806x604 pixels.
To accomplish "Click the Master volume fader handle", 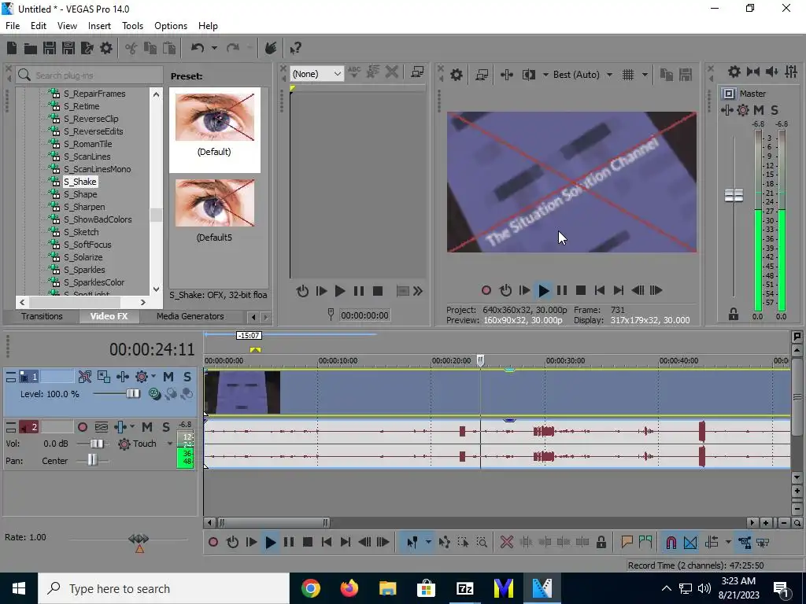I will tap(734, 195).
